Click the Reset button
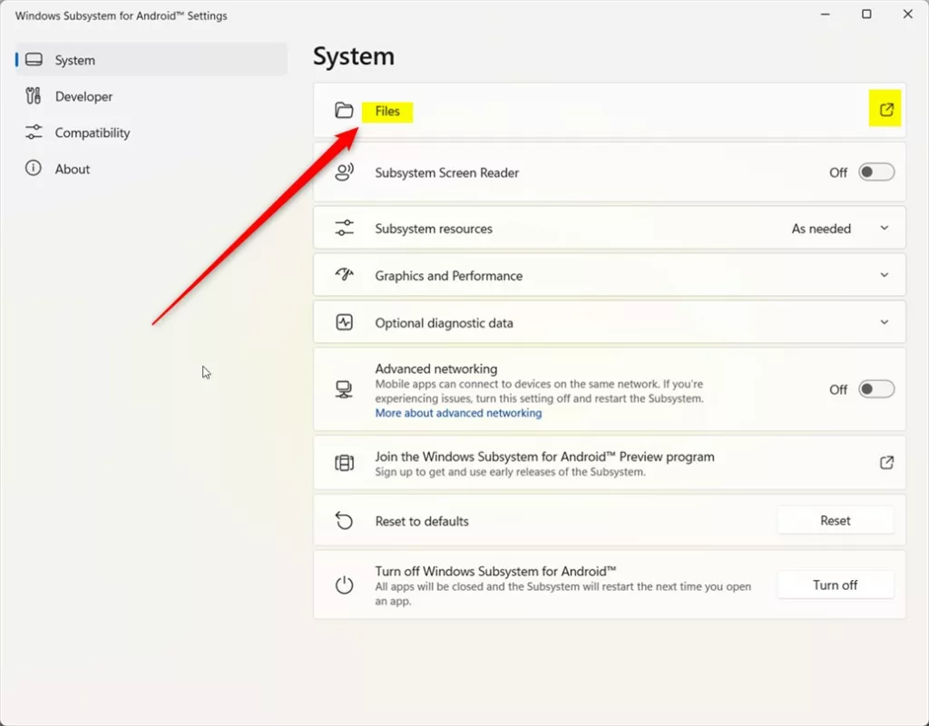929x726 pixels. pos(835,520)
